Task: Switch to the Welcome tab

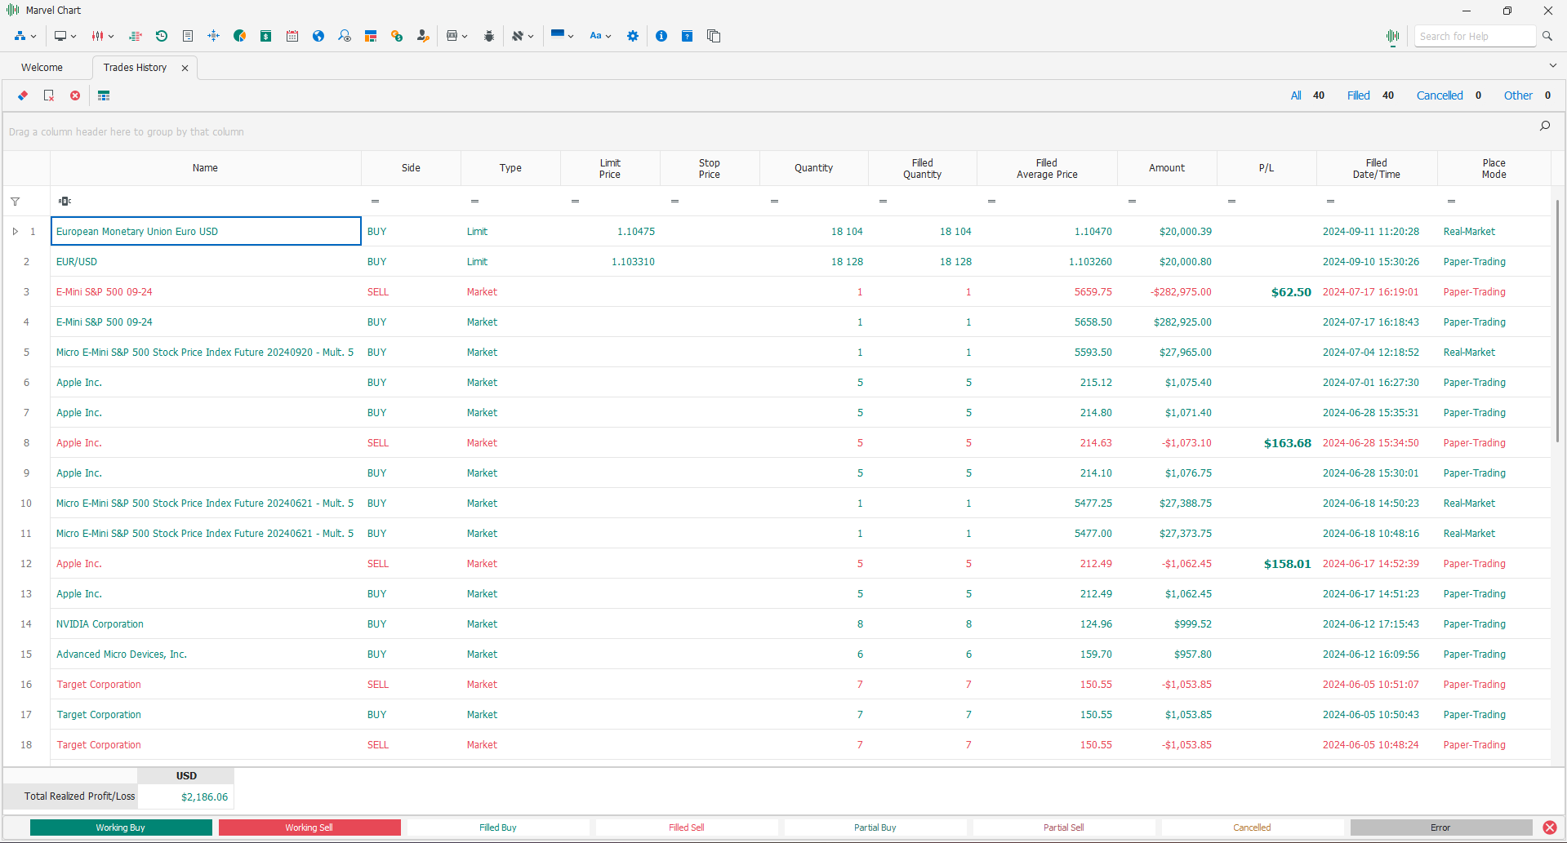Action: [42, 67]
